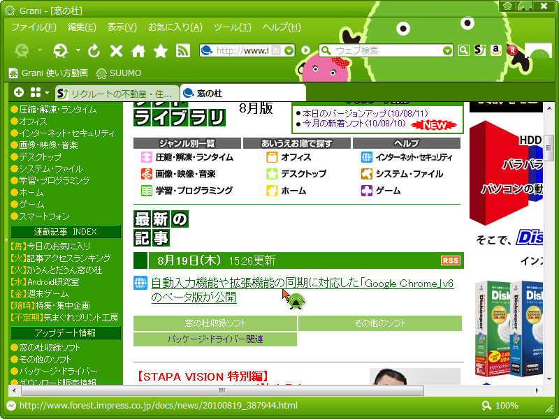Click the 学習・プログラミング genre icon

point(147,191)
